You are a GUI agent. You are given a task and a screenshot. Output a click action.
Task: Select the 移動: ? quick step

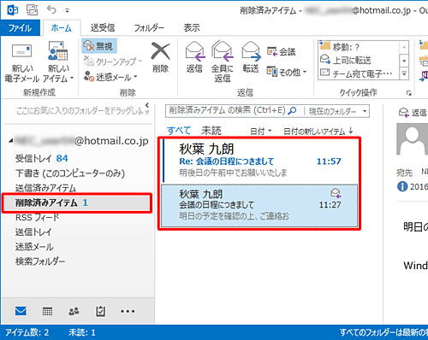pyautogui.click(x=360, y=47)
